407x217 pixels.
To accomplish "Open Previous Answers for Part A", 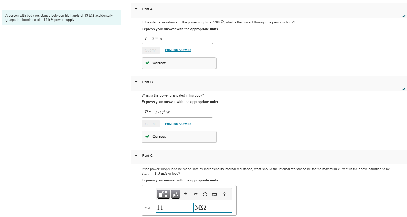I will 178,50.
